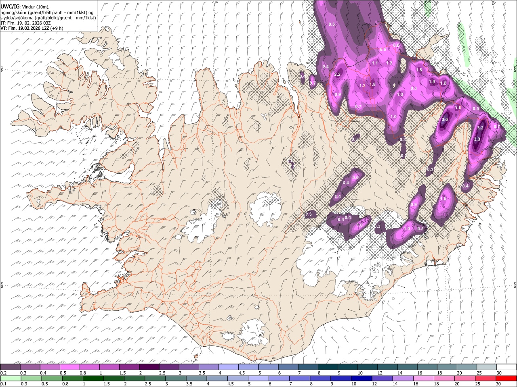The image size is (517, 387).
Task: Click the upper legend number 0.2
Action: tap(3, 373)
